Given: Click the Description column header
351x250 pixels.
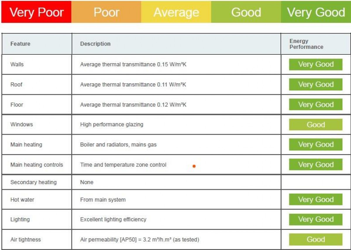Looking at the screenshot, I should pos(95,44).
